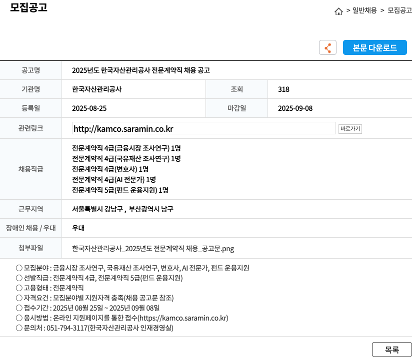Viewport: 412px width, 357px height.
Task: Click the 관련링크 row label
Action: [30, 128]
